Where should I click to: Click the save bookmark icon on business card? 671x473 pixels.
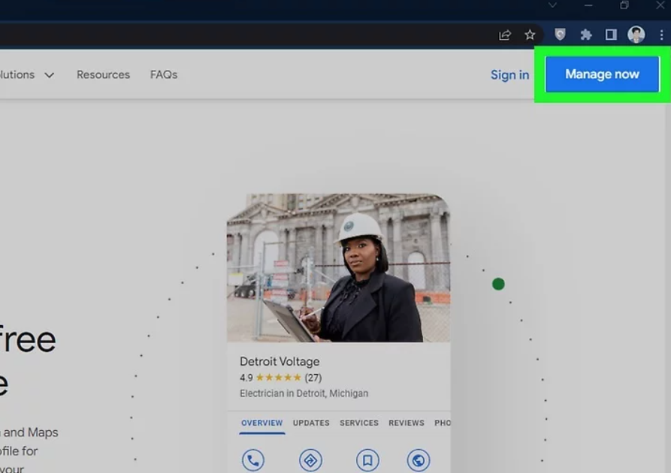pos(367,460)
